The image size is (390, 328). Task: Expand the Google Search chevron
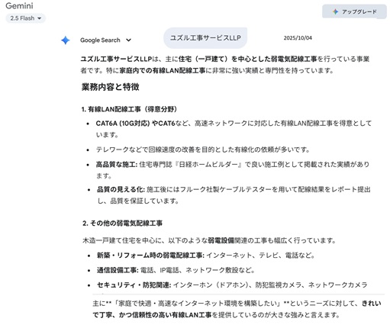click(x=128, y=40)
